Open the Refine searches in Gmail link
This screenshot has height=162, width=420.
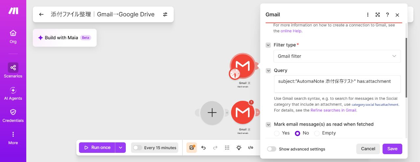333,110
